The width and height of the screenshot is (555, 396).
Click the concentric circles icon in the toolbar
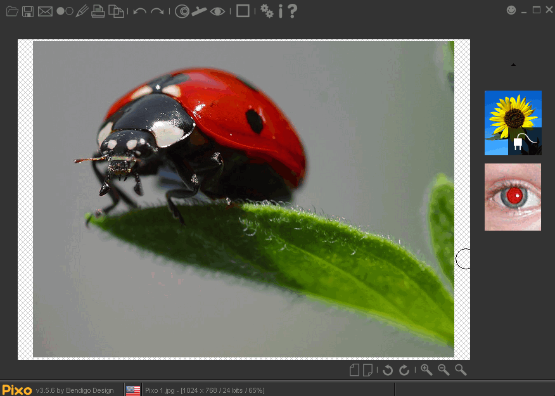click(x=182, y=11)
